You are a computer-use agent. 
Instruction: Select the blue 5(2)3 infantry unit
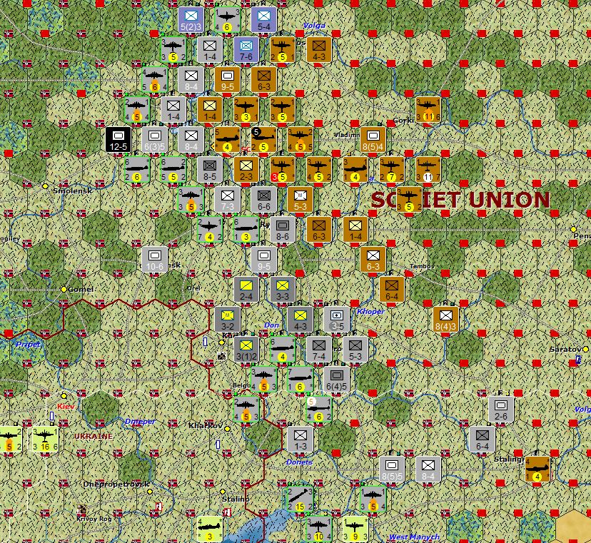tap(191, 19)
